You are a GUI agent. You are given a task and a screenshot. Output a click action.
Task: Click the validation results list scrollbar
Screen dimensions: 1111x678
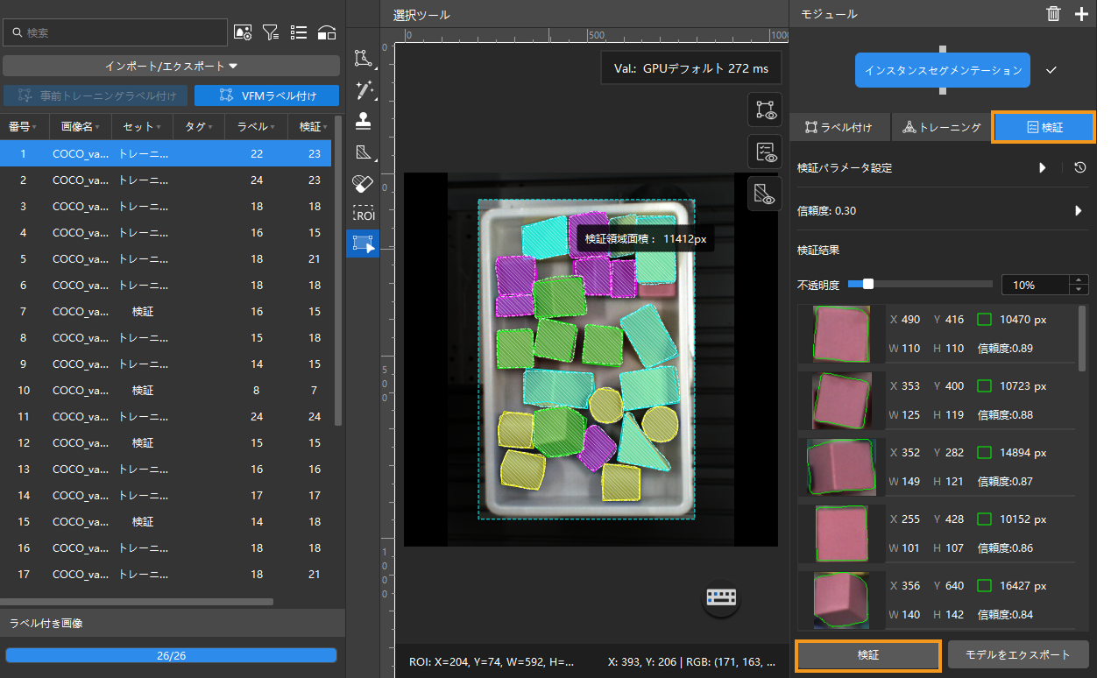[x=1083, y=337]
